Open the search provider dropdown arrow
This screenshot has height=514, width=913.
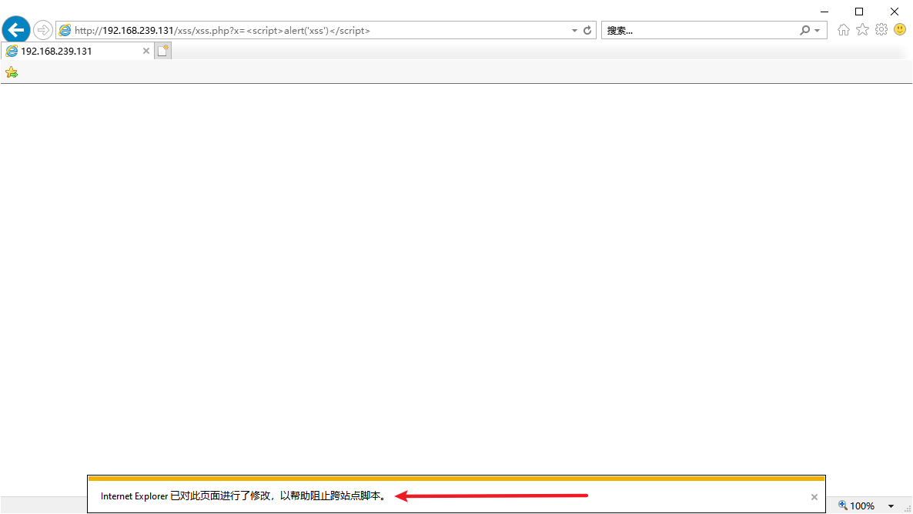(x=818, y=30)
